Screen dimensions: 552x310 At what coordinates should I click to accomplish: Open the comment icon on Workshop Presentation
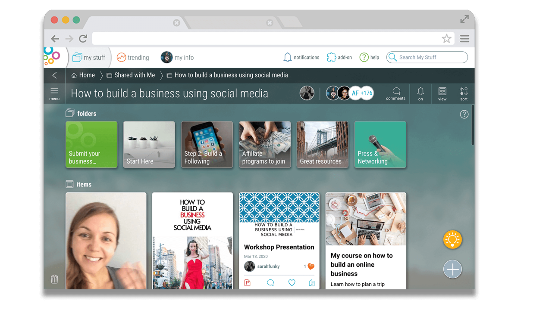pos(270,282)
